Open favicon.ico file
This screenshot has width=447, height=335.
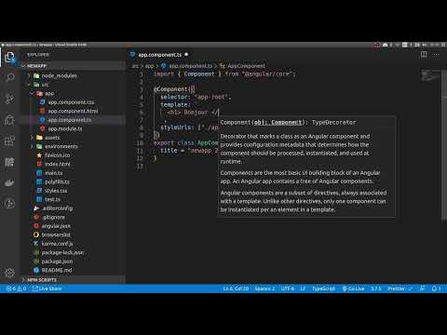pos(58,155)
